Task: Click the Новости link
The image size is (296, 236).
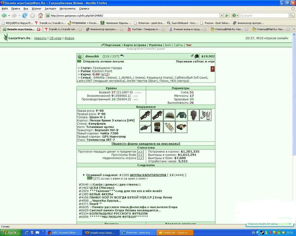Action: (x=40, y=38)
